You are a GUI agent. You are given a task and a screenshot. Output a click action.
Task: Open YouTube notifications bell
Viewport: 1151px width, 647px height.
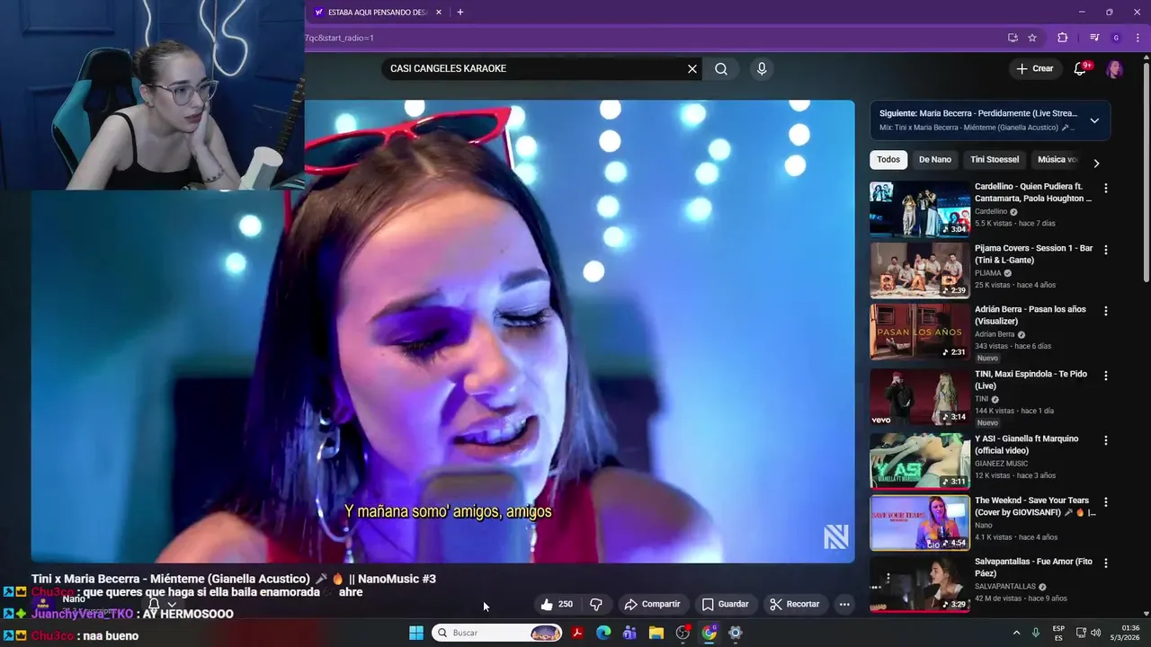coord(1081,69)
